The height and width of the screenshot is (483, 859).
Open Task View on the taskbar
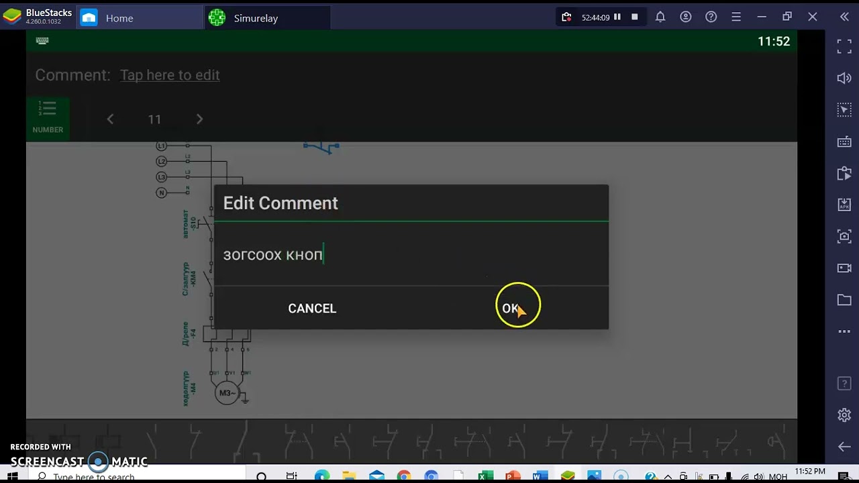click(x=291, y=476)
